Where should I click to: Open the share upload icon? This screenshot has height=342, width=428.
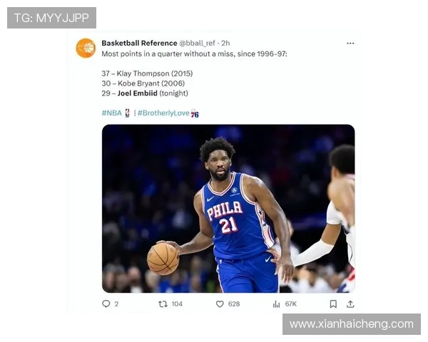350,304
